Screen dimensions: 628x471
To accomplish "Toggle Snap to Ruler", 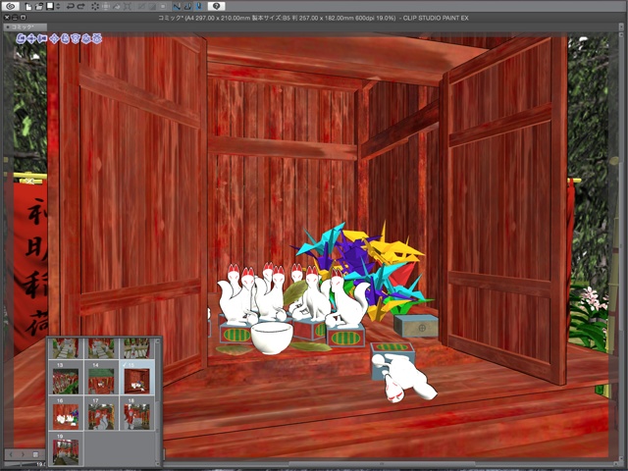I will click(177, 6).
